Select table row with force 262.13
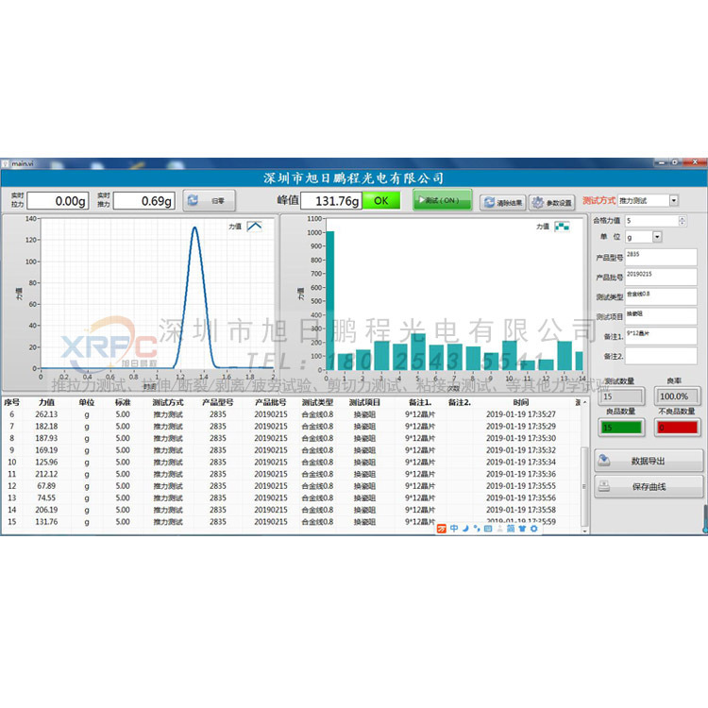The image size is (708, 708). tap(292, 414)
